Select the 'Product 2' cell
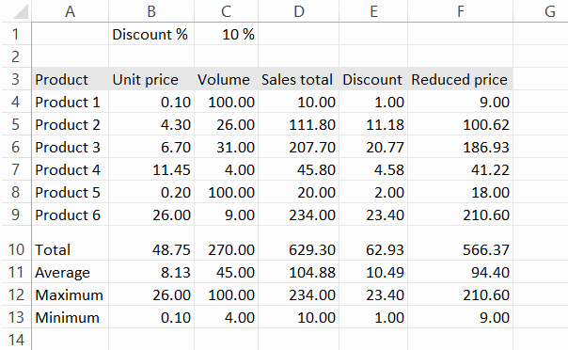Screen dimensions: 568x350 [x=70, y=124]
